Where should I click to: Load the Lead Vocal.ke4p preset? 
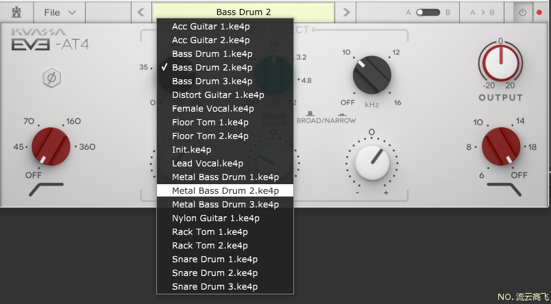coord(225,163)
